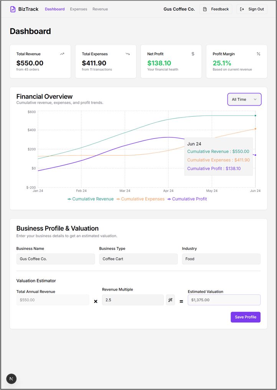Viewport: 277px width, 390px height.
Task: Click the Financial Overview heading
Action: coord(45,96)
